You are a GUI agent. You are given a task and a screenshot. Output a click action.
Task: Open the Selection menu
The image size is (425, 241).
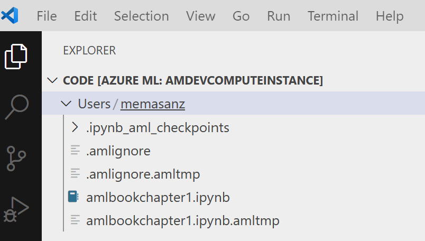pos(142,16)
